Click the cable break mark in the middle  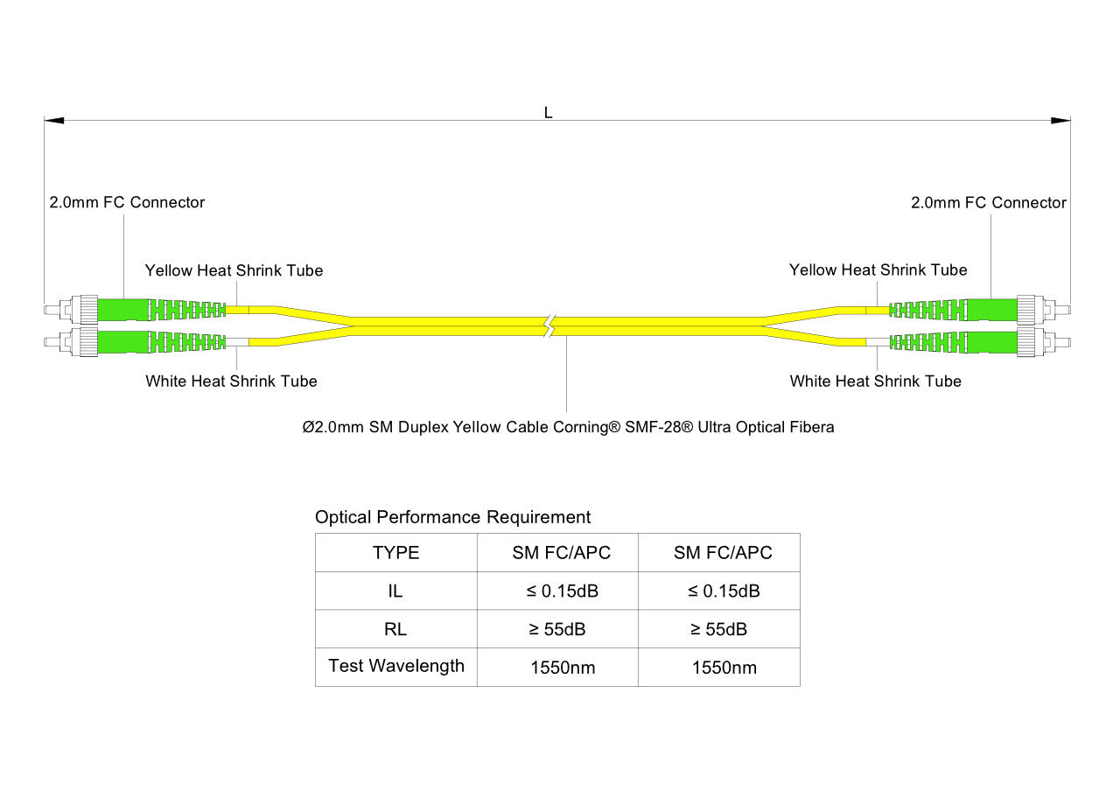click(x=549, y=325)
